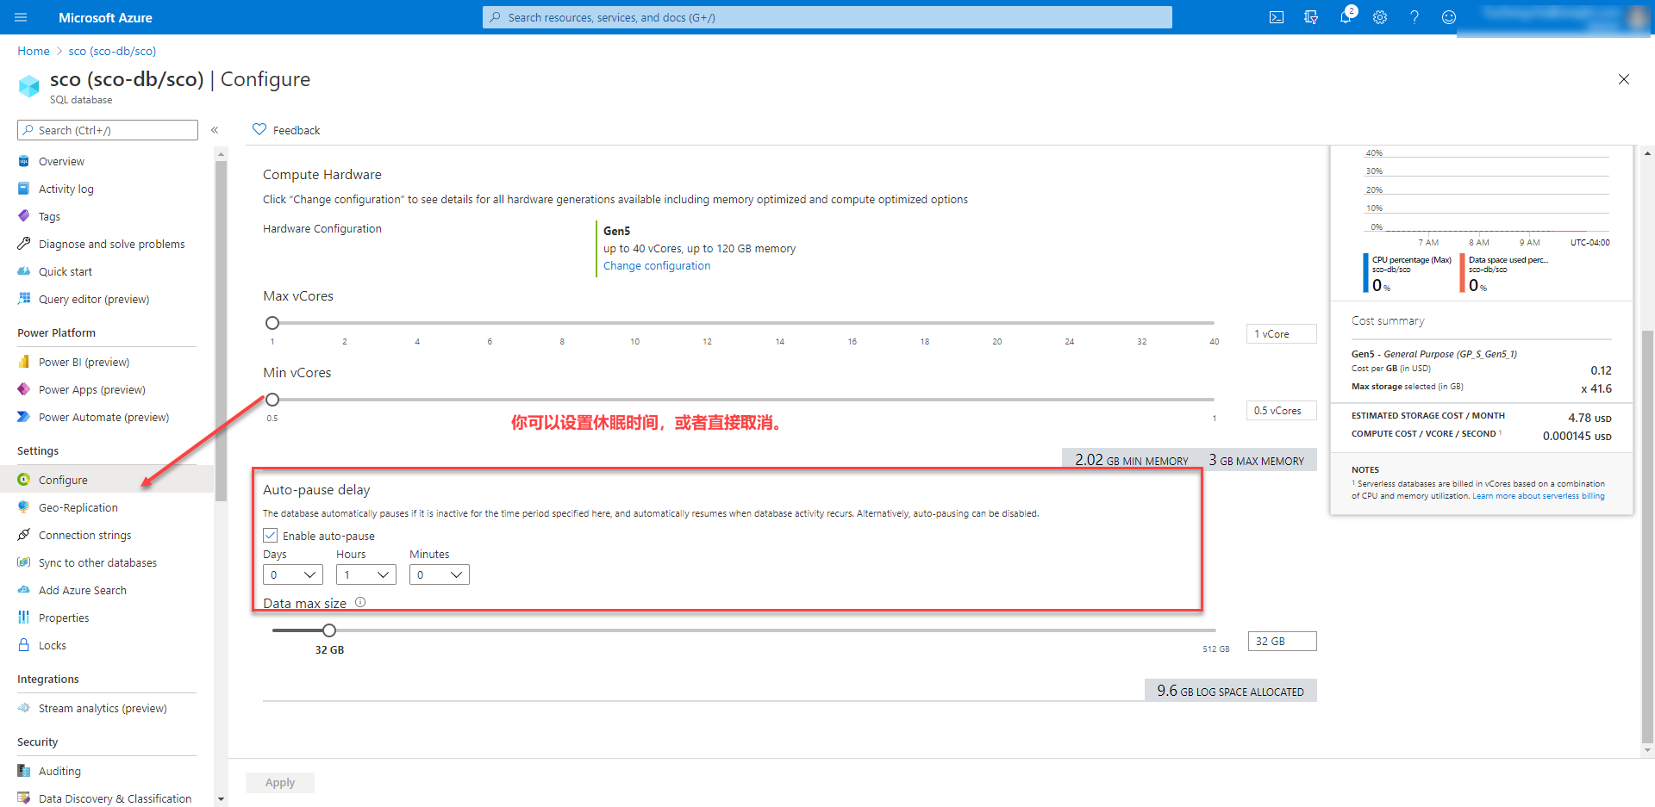Click the Data max size info icon
The image size is (1655, 807).
360,602
